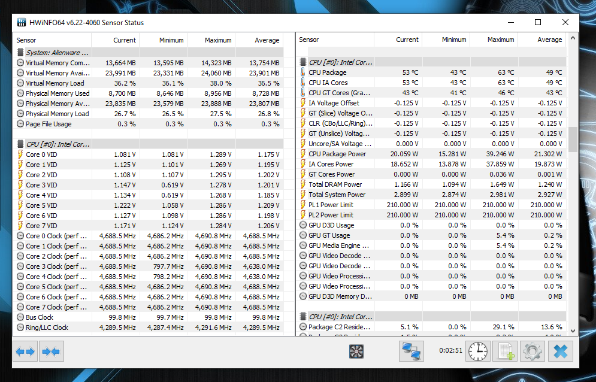This screenshot has width=596, height=382.
Task: Click the Core 0 VID lightning icon
Action: pos(20,154)
